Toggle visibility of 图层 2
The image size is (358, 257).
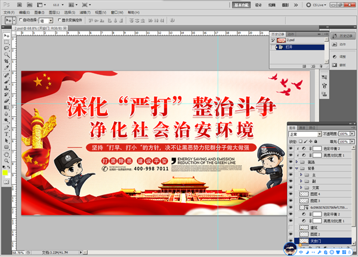291,234
